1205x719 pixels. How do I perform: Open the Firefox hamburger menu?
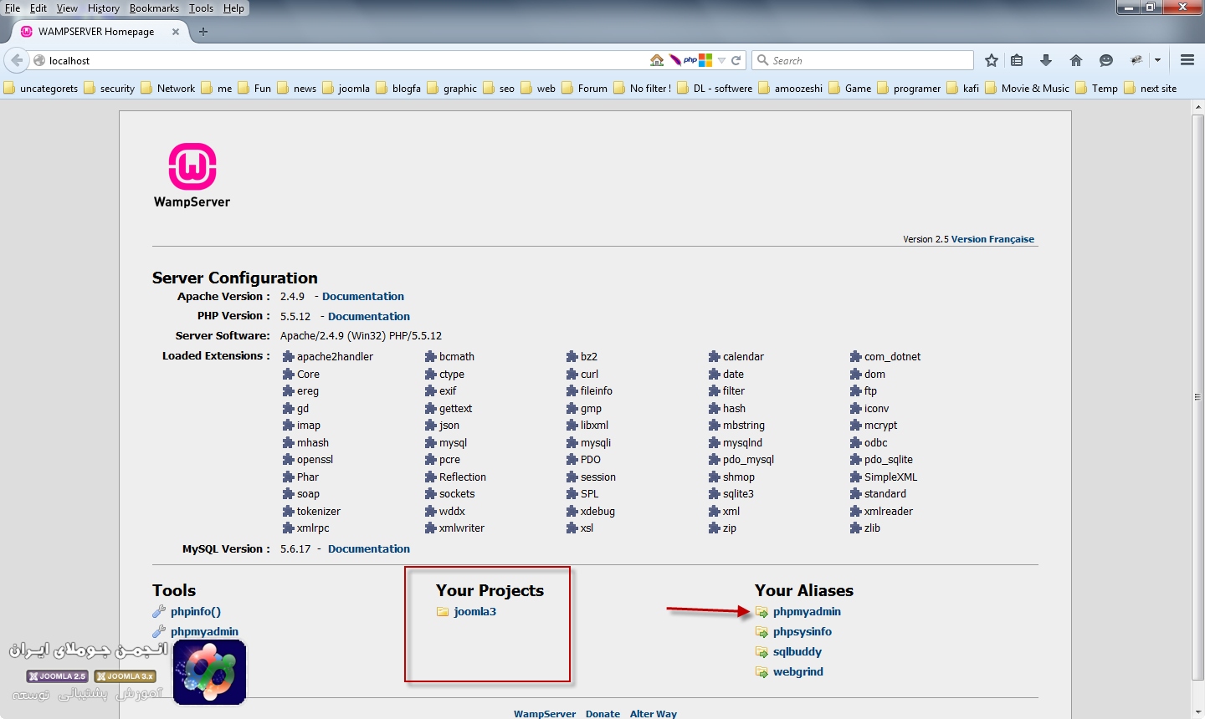click(1187, 60)
